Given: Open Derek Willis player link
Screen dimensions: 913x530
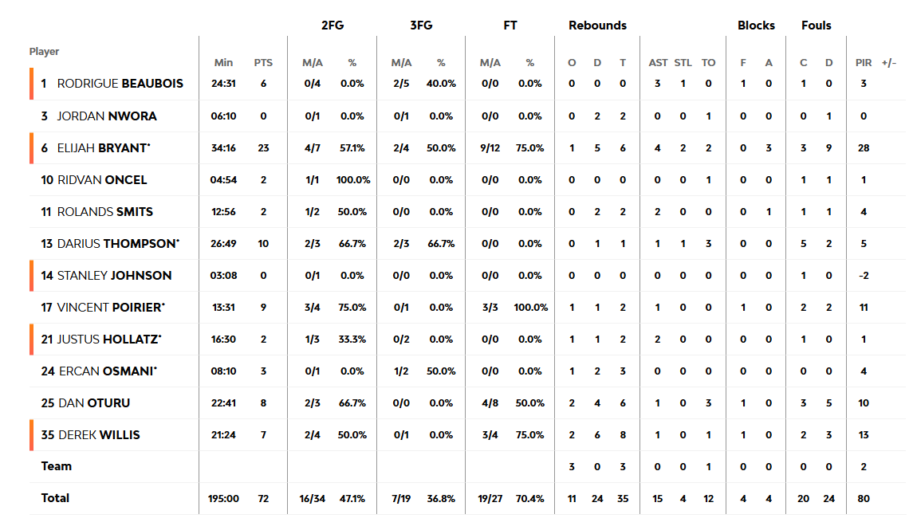Looking at the screenshot, I should coord(98,435).
